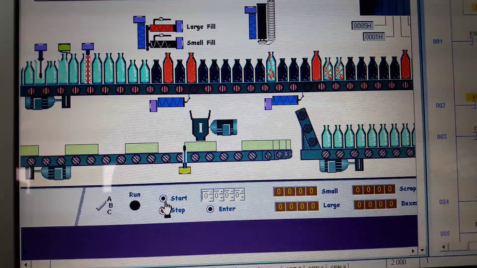Select ladder rung 005
Image resolution: width=477 pixels, height=268 pixels.
tap(445, 234)
